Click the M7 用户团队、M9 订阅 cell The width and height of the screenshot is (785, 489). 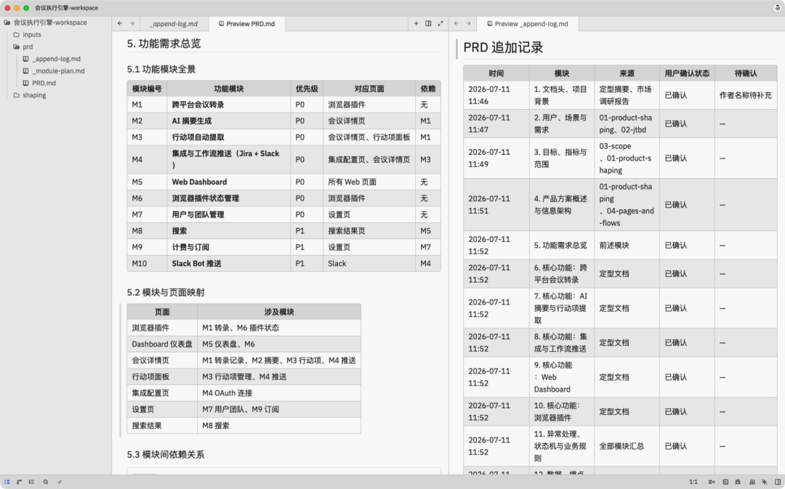point(279,409)
